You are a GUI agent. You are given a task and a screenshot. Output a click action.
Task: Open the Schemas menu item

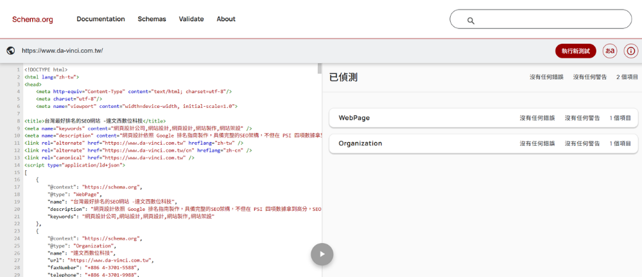point(152,19)
